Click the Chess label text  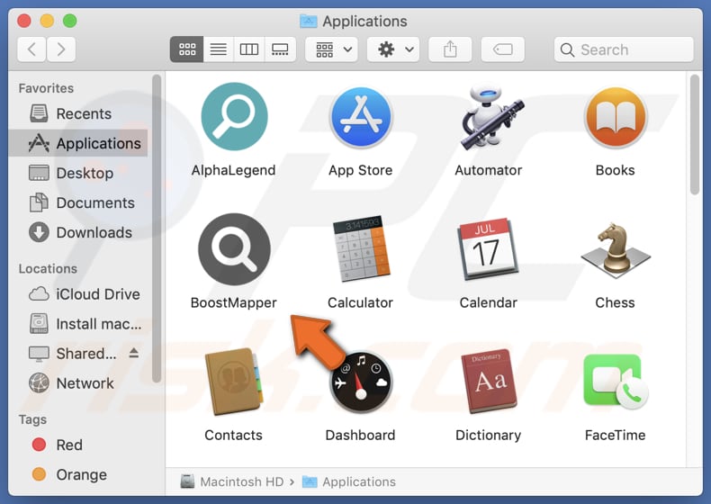pyautogui.click(x=616, y=302)
